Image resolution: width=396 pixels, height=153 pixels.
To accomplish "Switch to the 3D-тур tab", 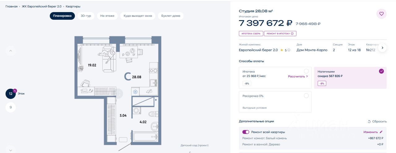I will click(86, 16).
